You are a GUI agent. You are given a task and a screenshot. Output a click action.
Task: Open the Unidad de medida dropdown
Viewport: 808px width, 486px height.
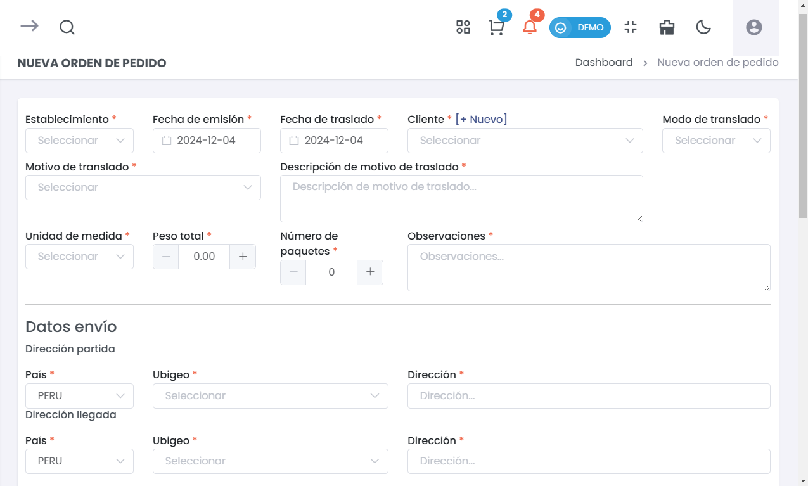(x=79, y=256)
